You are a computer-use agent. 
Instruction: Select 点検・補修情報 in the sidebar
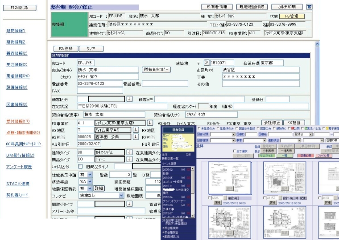pyautogui.click(x=23, y=132)
